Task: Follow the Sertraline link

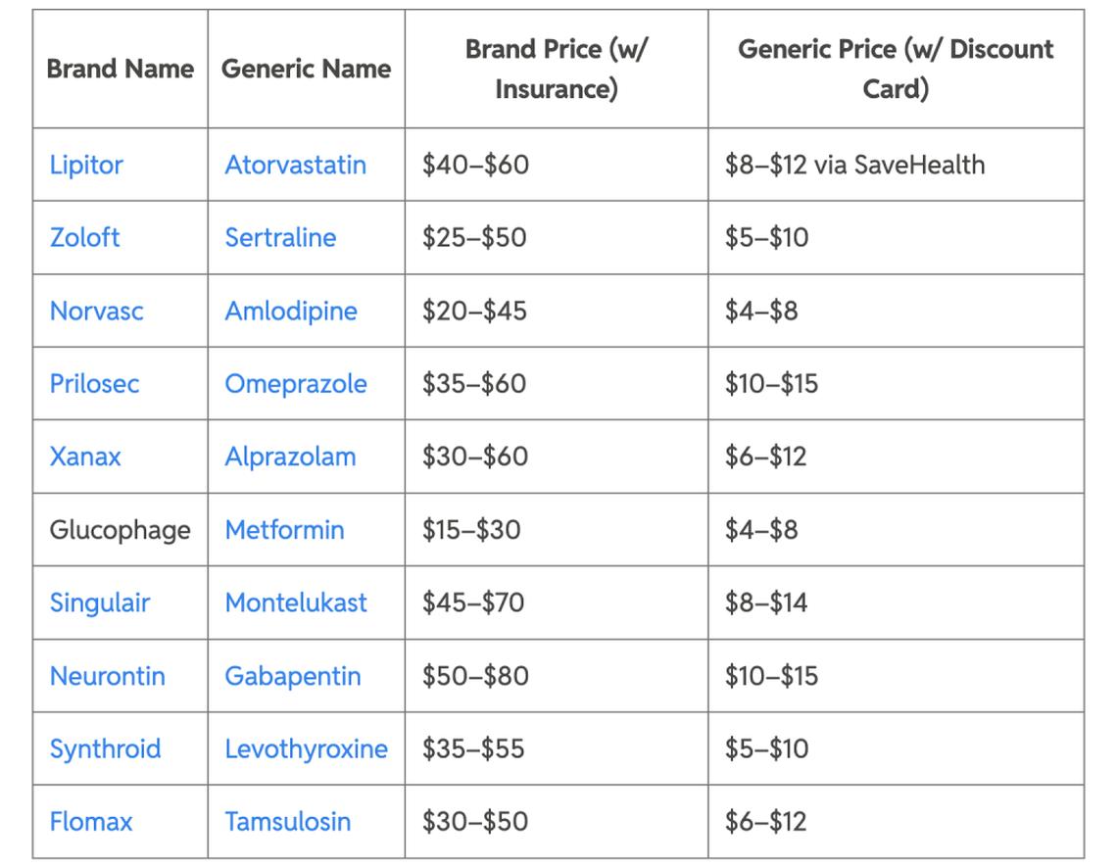Action: (280, 238)
